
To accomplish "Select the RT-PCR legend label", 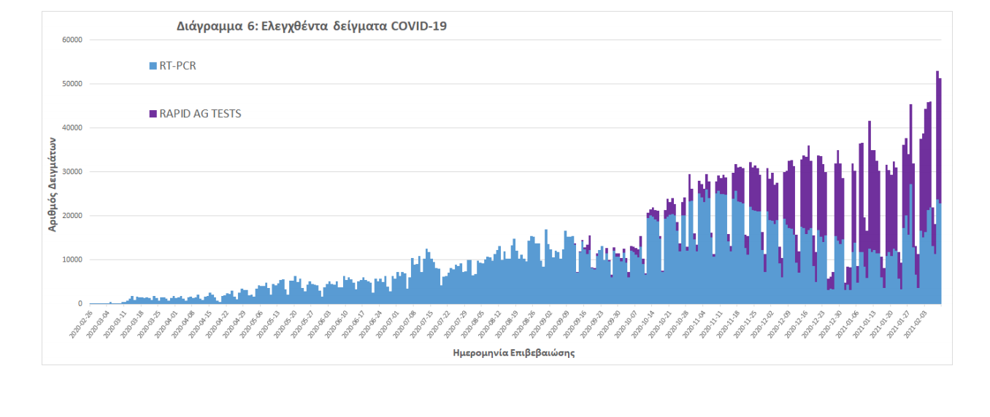I will [177, 66].
